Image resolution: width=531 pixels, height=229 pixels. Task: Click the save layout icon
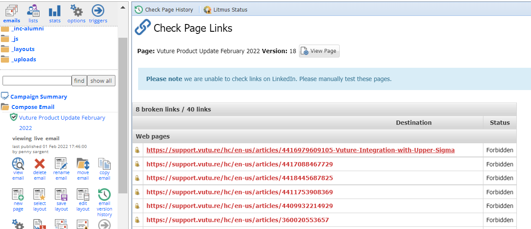[61, 194]
